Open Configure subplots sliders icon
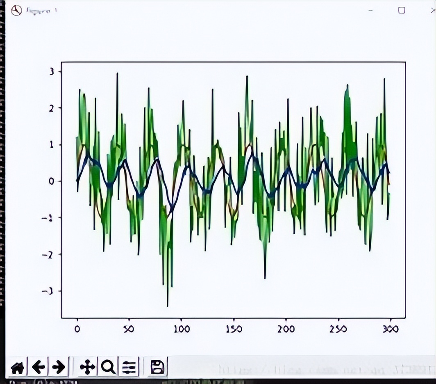This screenshot has width=436, height=384. 129,368
